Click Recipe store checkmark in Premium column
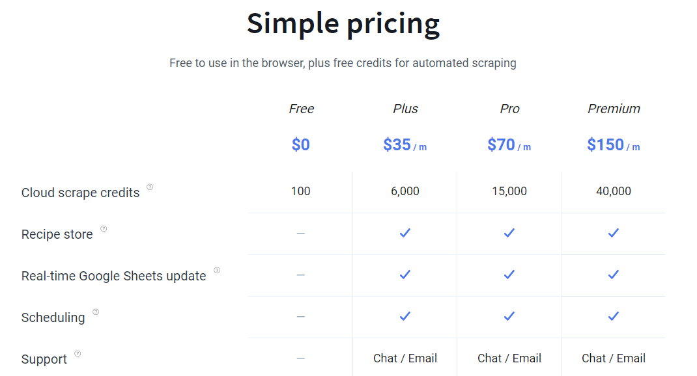 (613, 233)
